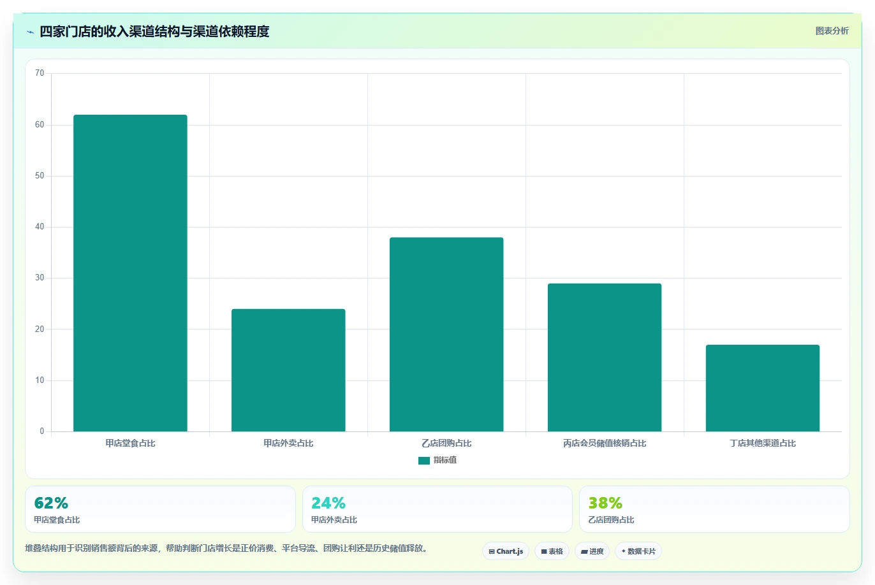Click the icon inside the Chart.js chip

click(492, 552)
